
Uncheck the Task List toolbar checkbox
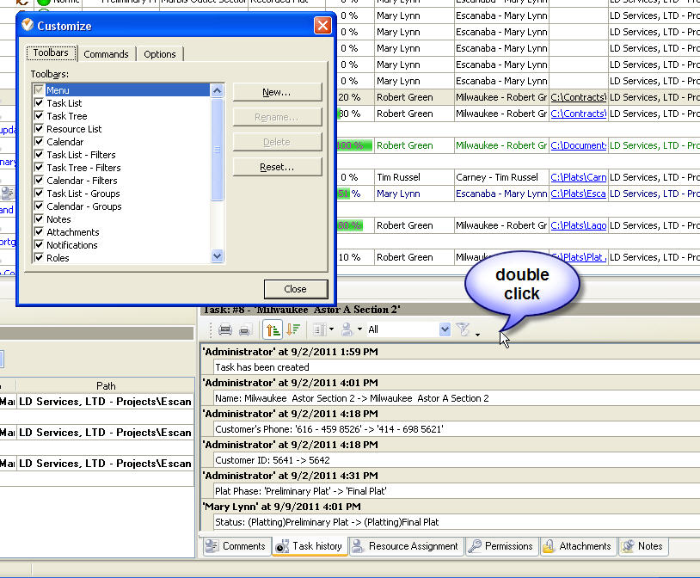click(x=39, y=103)
